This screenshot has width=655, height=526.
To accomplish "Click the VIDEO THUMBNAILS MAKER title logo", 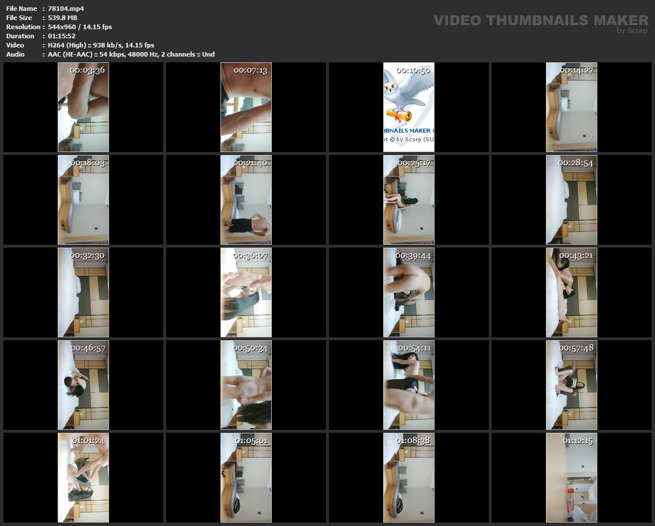I will click(540, 21).
